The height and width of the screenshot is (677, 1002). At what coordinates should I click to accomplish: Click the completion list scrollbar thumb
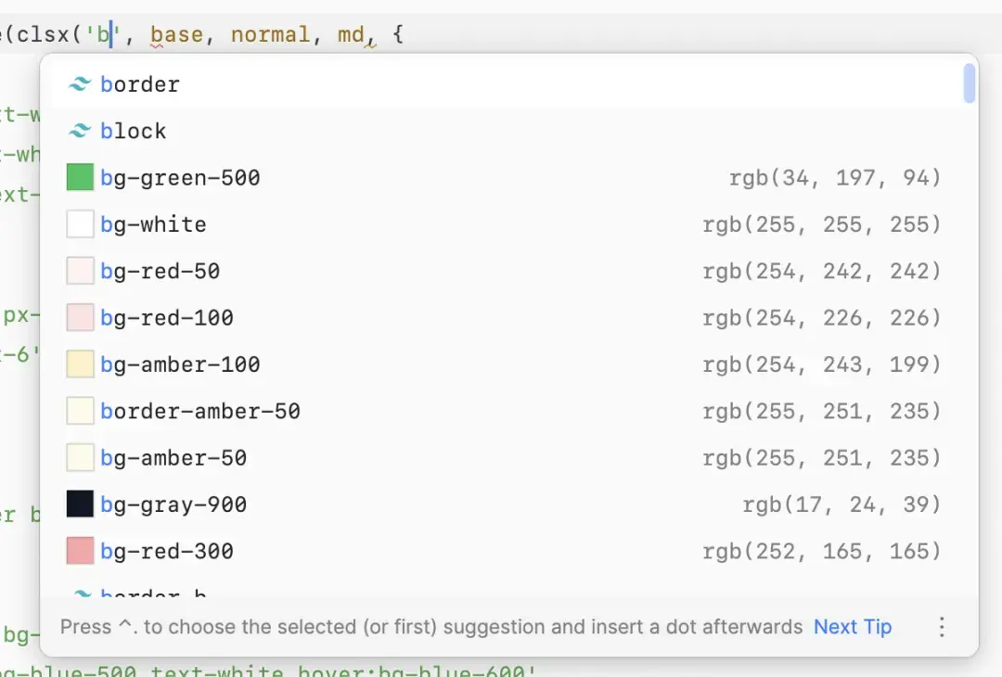click(x=970, y=83)
